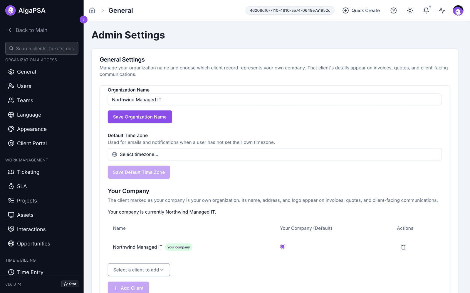470x293 pixels.
Task: Open the v1.6.0 external link
Action: 13,284
